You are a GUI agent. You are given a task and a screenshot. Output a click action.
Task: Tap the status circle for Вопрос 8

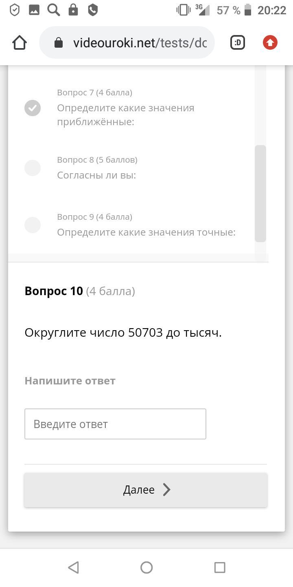pyautogui.click(x=33, y=168)
